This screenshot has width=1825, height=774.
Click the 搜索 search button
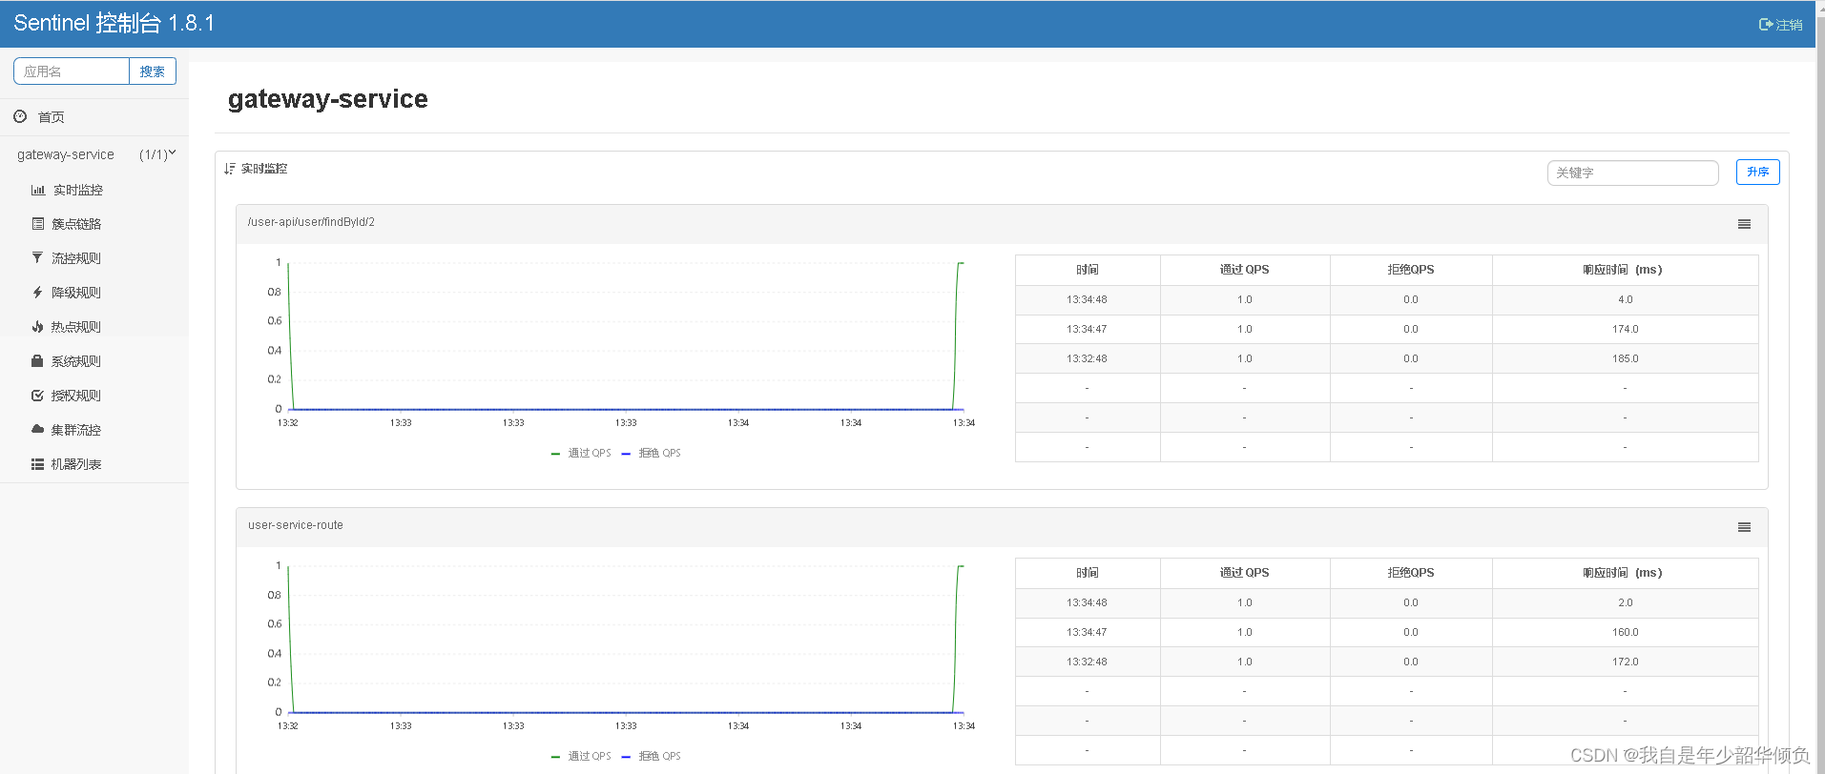click(x=153, y=71)
